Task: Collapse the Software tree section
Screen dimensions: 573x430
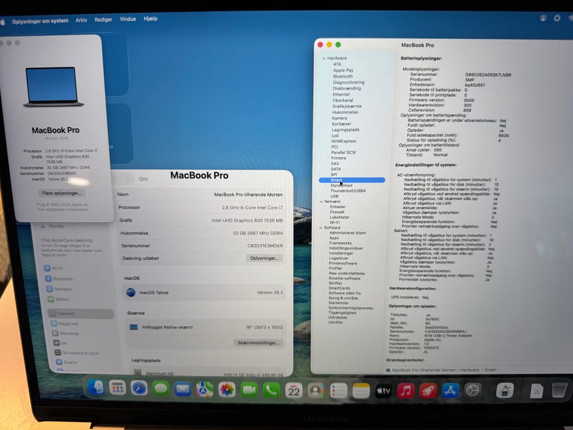Action: tap(321, 228)
